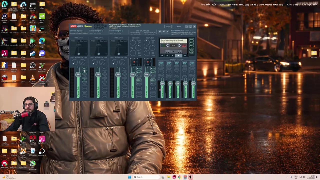Image resolution: width=320 pixels, height=180 pixels.
Task: Select the Party Animals desktop icon
Action: pyautogui.click(x=23, y=152)
